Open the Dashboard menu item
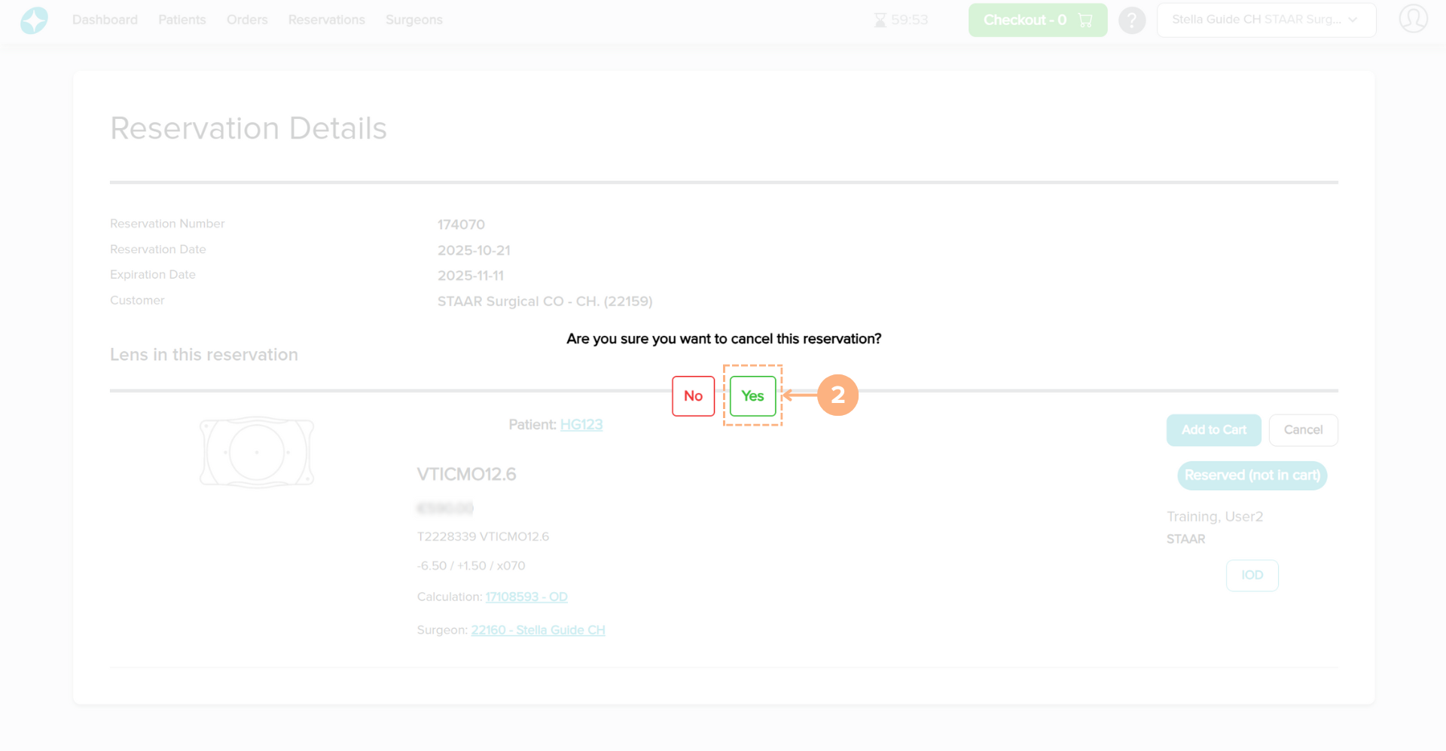Image resolution: width=1446 pixels, height=751 pixels. click(x=105, y=20)
